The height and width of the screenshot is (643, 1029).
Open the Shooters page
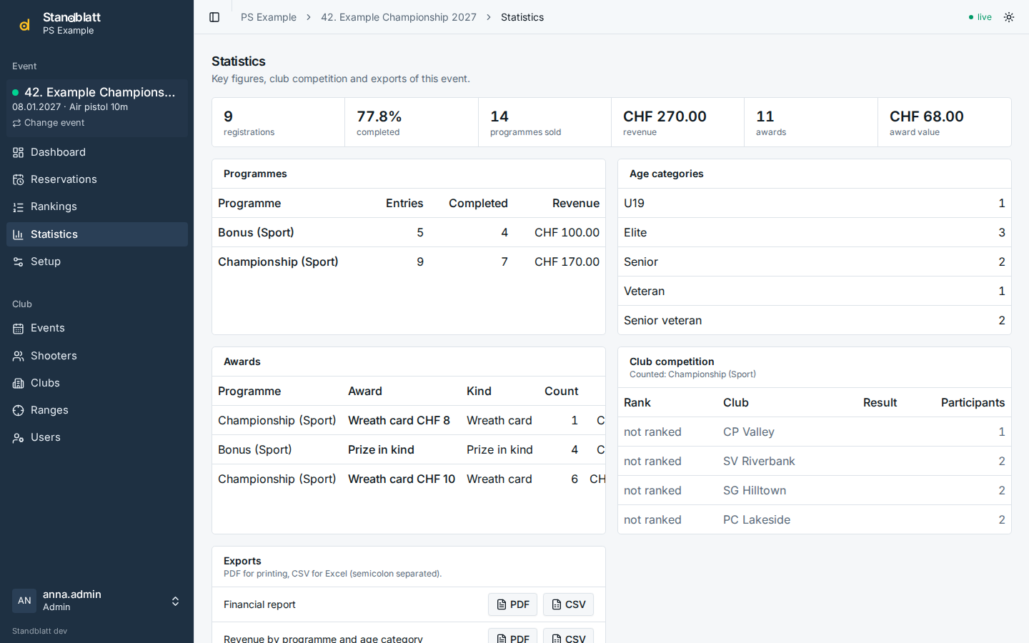point(97,356)
